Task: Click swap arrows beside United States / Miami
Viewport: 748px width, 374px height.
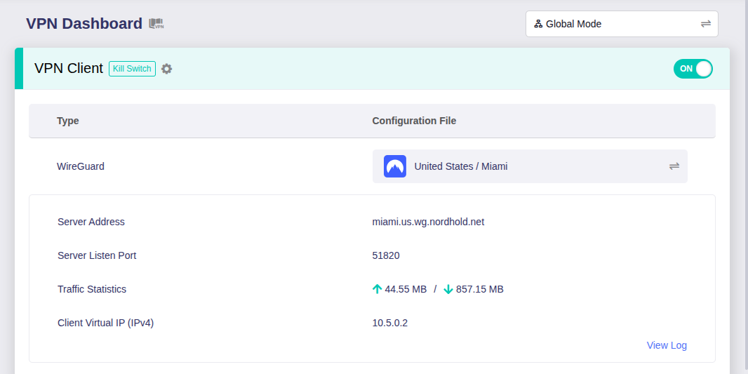Action: pyautogui.click(x=674, y=166)
